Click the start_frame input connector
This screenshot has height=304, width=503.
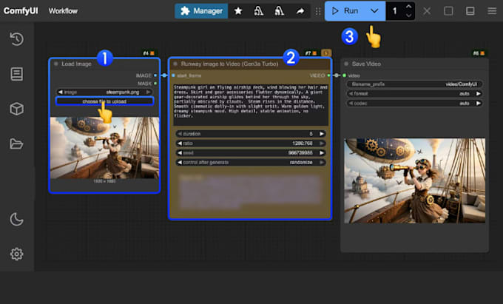[x=173, y=75]
